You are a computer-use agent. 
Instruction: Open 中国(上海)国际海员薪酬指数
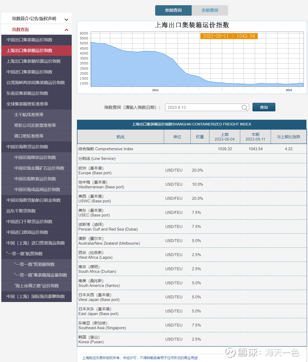(x=37, y=297)
